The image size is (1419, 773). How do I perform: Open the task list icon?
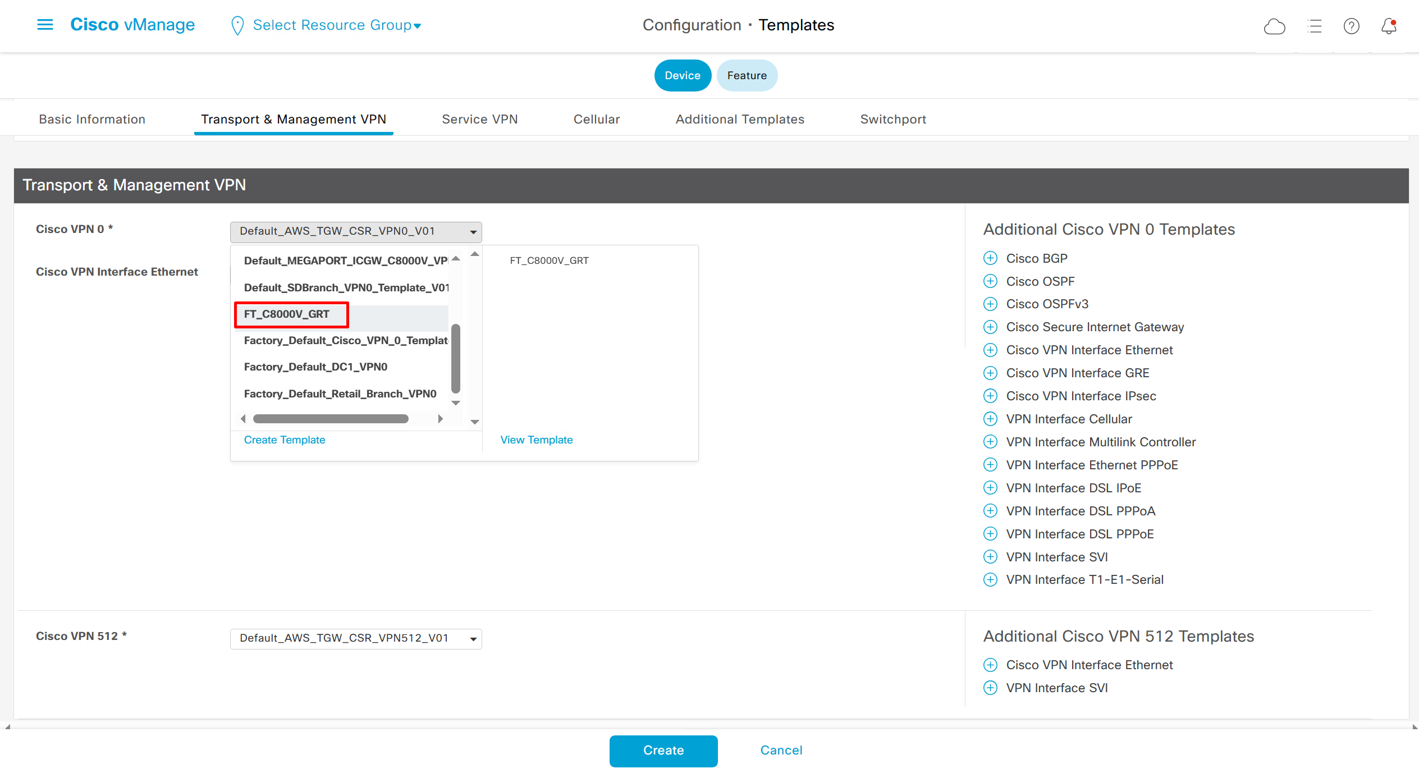point(1314,26)
